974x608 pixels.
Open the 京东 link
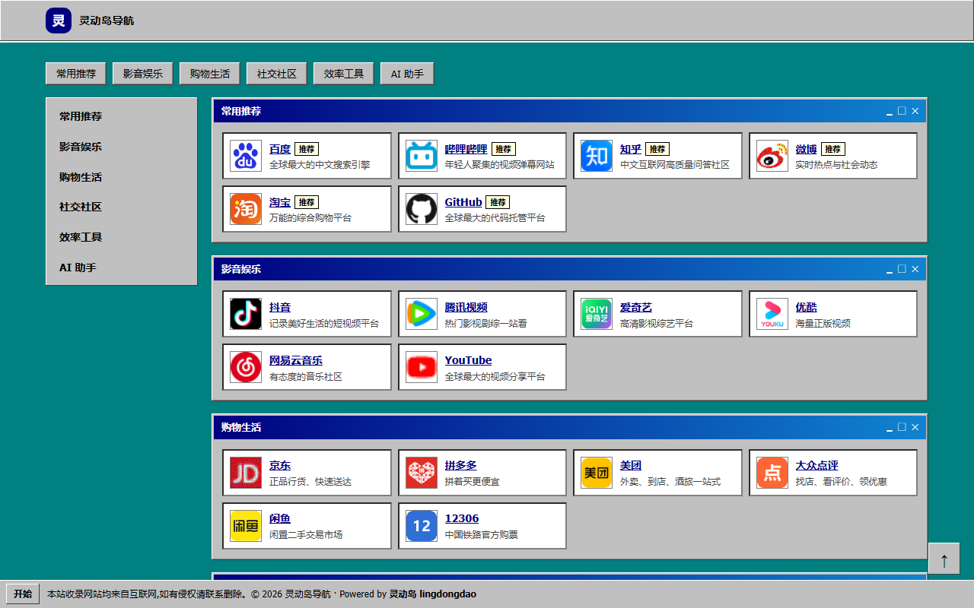[280, 465]
